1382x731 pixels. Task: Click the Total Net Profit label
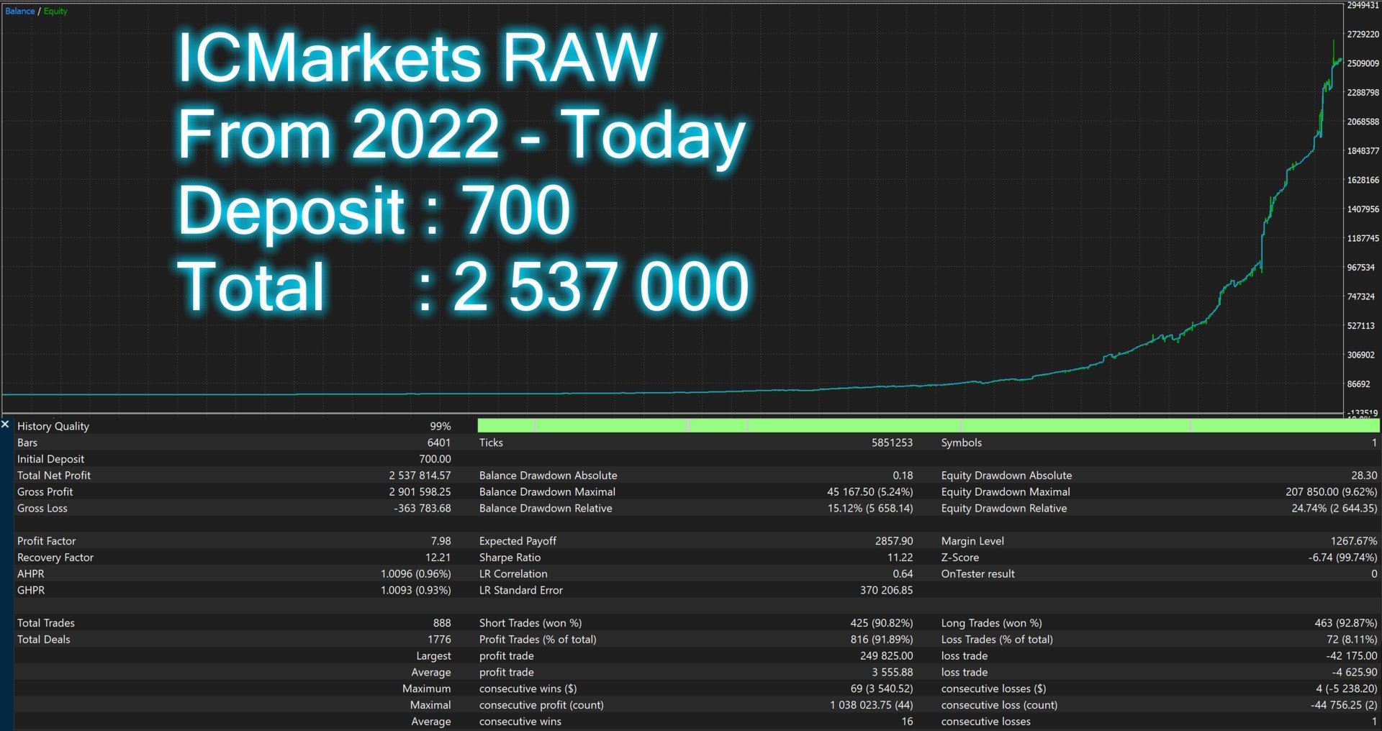click(x=54, y=476)
